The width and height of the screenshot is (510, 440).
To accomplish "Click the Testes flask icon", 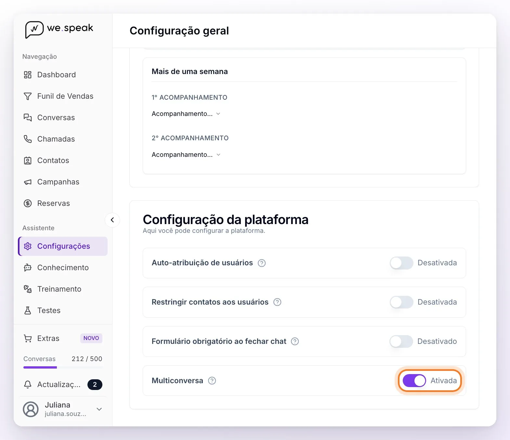I will pyautogui.click(x=28, y=310).
